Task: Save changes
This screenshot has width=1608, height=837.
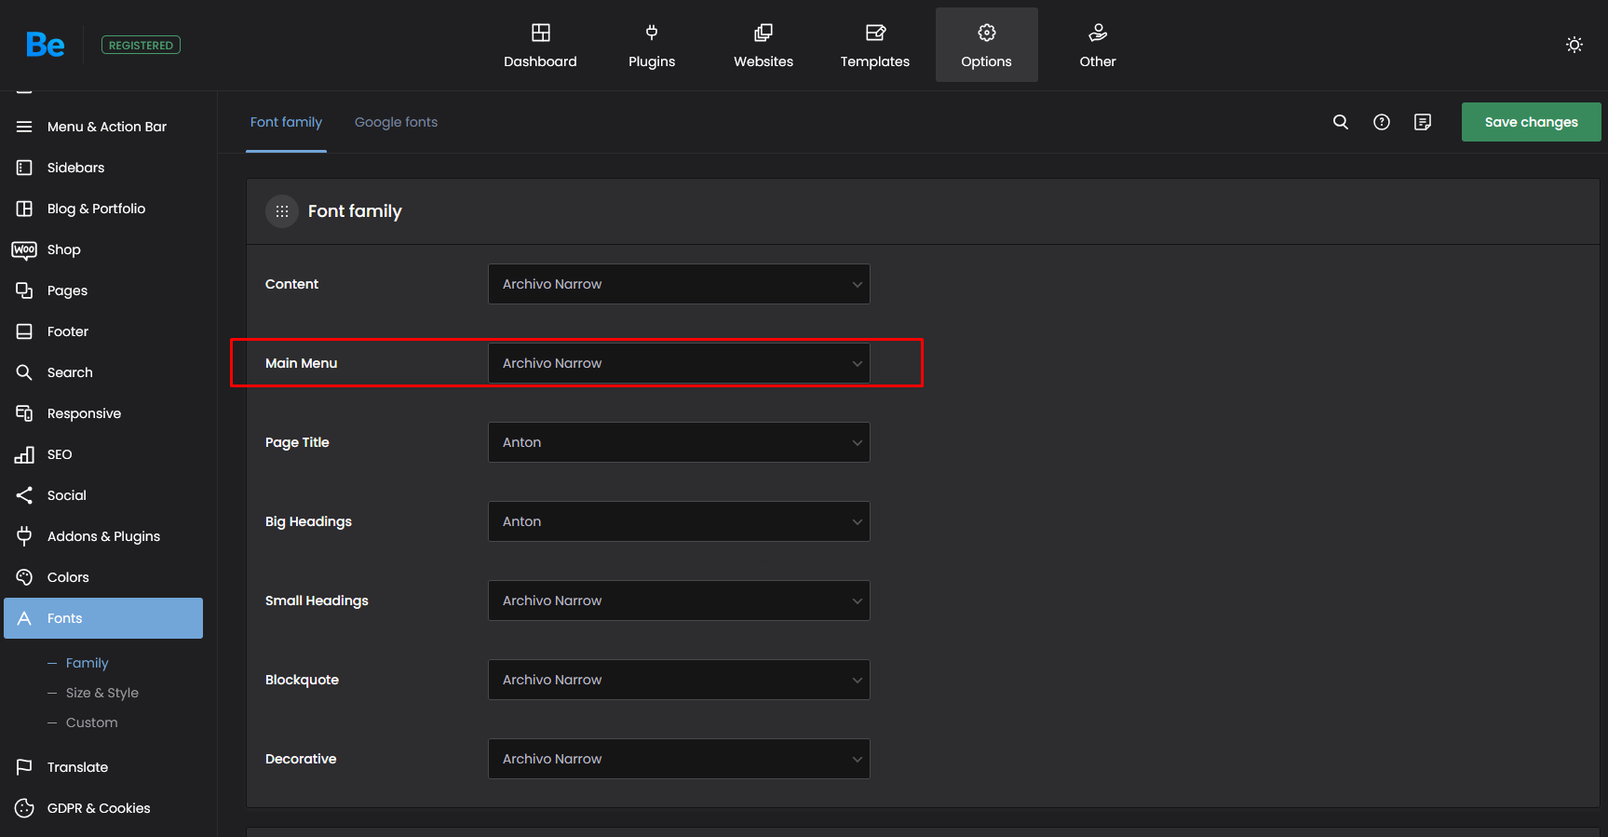Action: 1532,122
